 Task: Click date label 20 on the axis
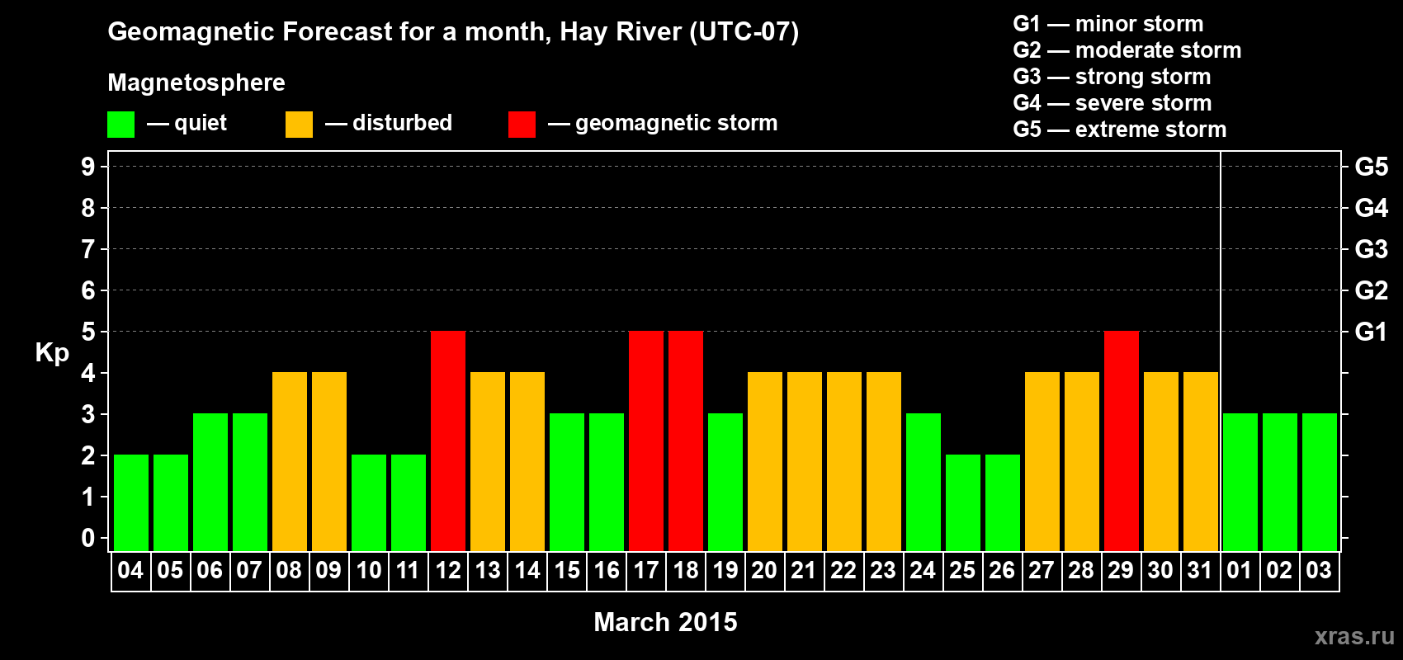(x=764, y=570)
